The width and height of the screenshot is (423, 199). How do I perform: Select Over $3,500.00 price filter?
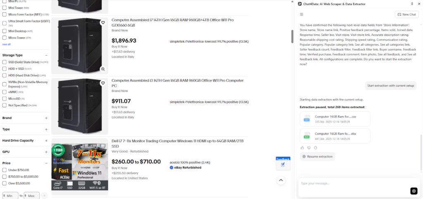[4, 183]
